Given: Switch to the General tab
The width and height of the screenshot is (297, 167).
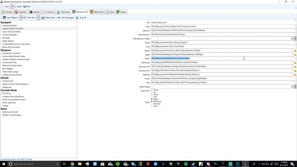Looking at the screenshot, I should click(x=7, y=12).
